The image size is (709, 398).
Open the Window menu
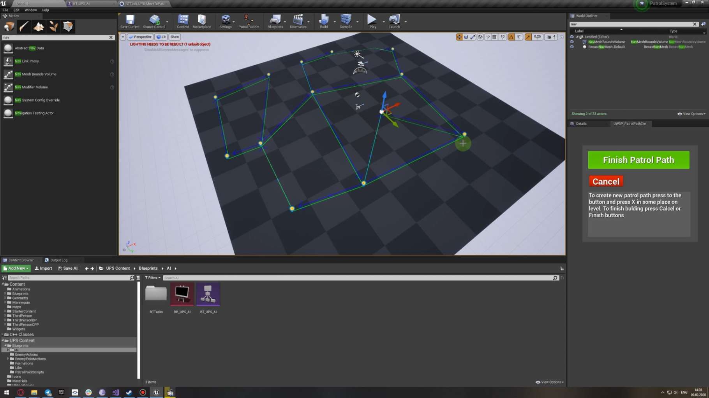[x=31, y=10]
